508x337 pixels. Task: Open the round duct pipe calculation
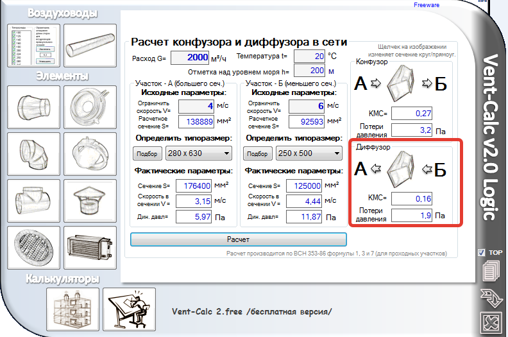tap(90, 46)
